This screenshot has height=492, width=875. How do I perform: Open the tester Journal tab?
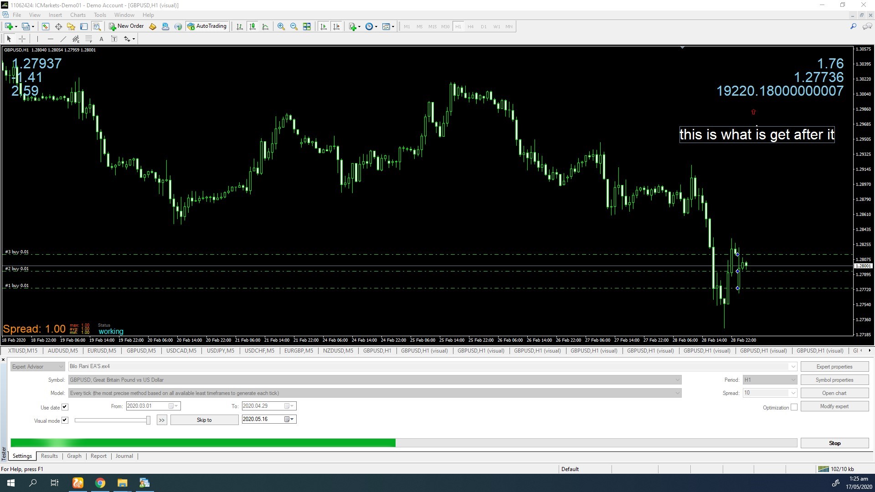pos(124,456)
